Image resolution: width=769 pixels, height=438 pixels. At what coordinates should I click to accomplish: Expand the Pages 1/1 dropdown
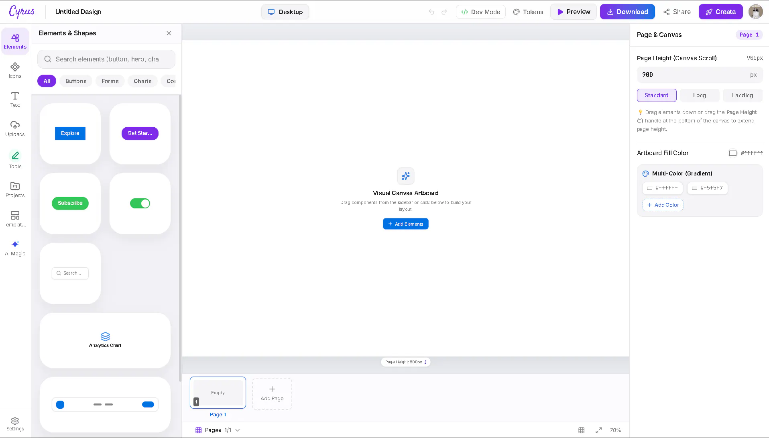click(218, 430)
